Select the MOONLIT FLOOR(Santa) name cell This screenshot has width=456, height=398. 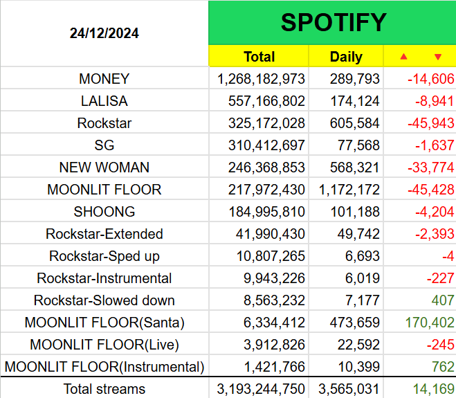[x=104, y=322]
